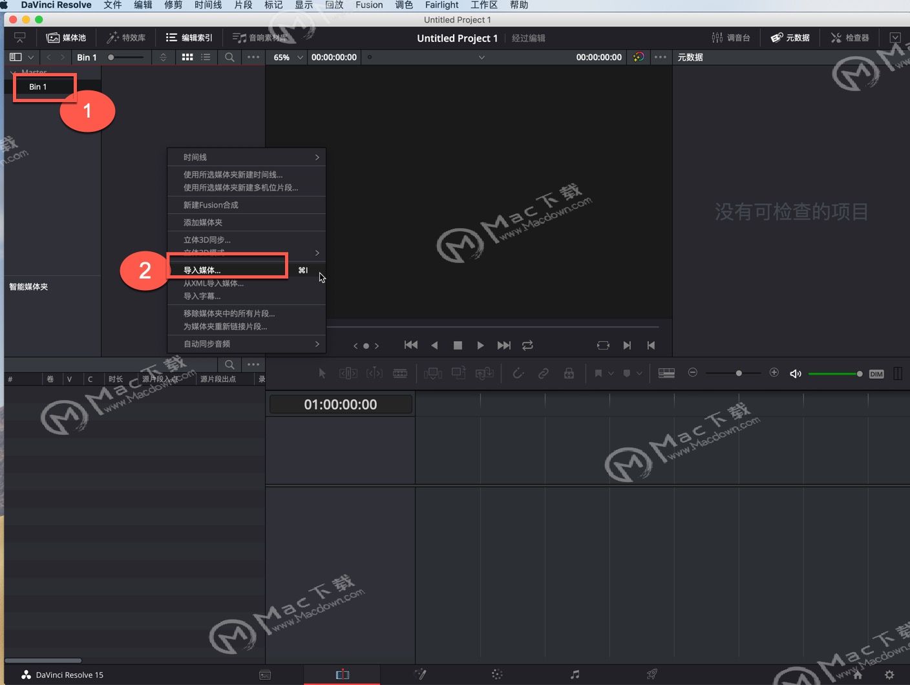Select the blade edit tool
Image resolution: width=910 pixels, height=685 pixels.
400,374
